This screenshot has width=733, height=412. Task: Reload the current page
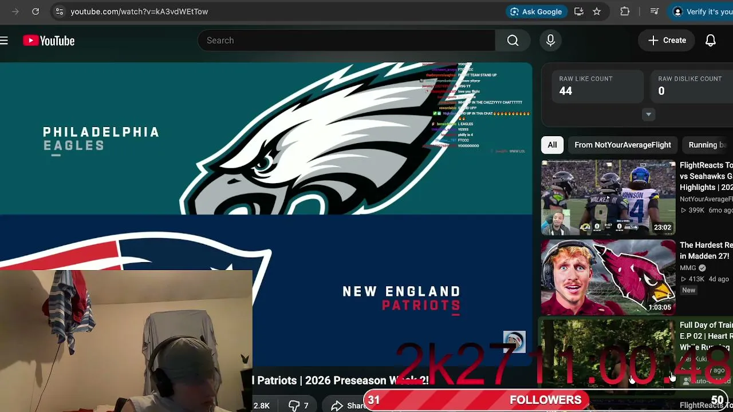(36, 11)
